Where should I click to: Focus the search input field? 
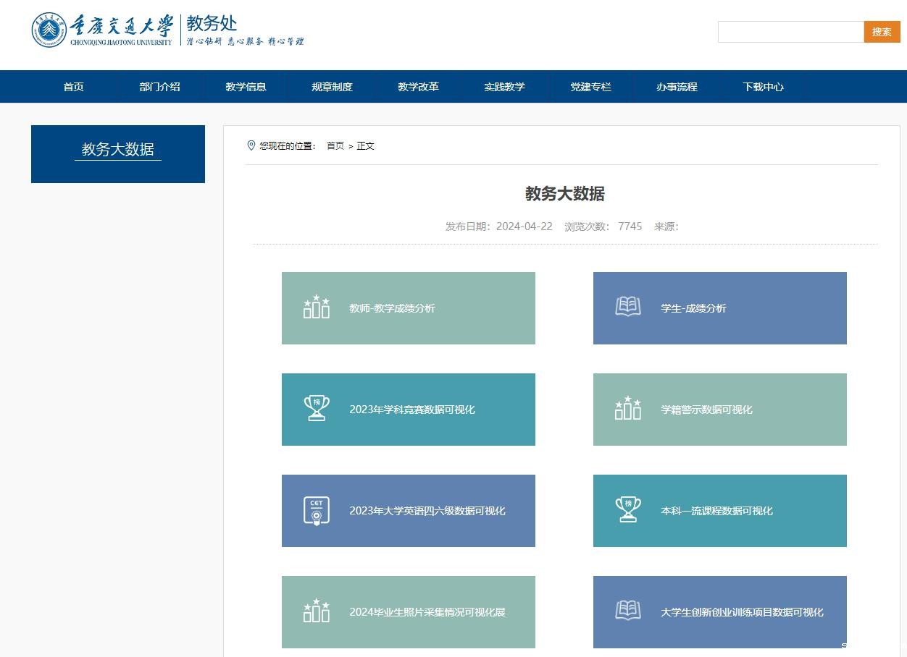point(790,32)
